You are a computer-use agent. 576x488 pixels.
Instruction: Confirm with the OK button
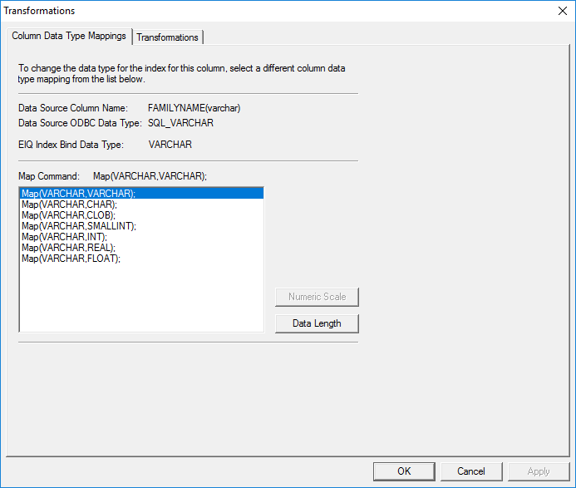404,471
